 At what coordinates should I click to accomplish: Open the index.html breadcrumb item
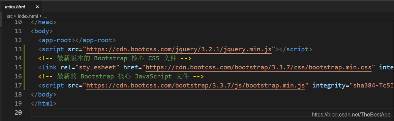pos(28,16)
